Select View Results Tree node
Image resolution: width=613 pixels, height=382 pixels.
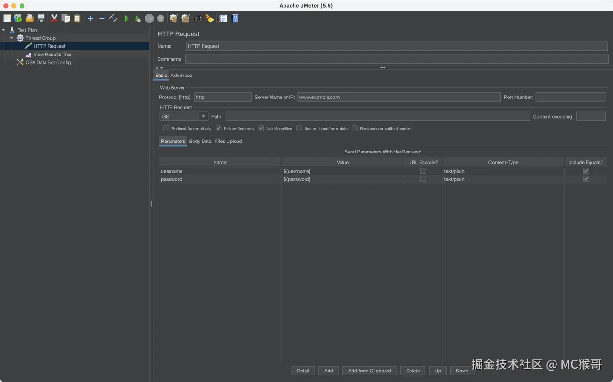coord(52,55)
